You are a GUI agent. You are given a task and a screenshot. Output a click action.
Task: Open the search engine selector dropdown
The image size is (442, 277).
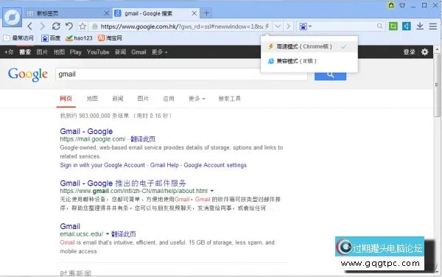tap(305, 27)
